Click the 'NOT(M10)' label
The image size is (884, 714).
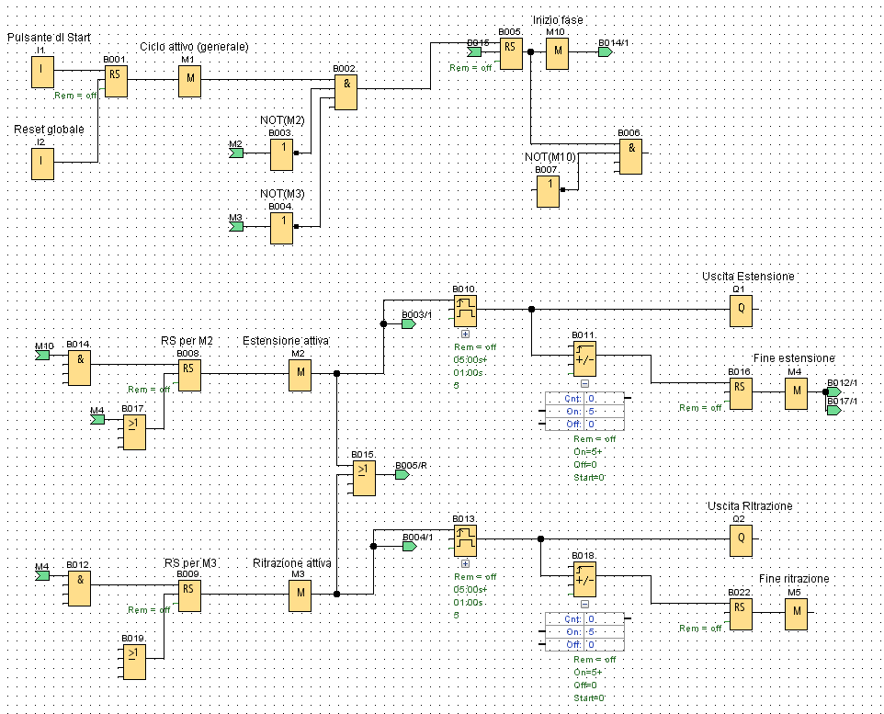[550, 157]
